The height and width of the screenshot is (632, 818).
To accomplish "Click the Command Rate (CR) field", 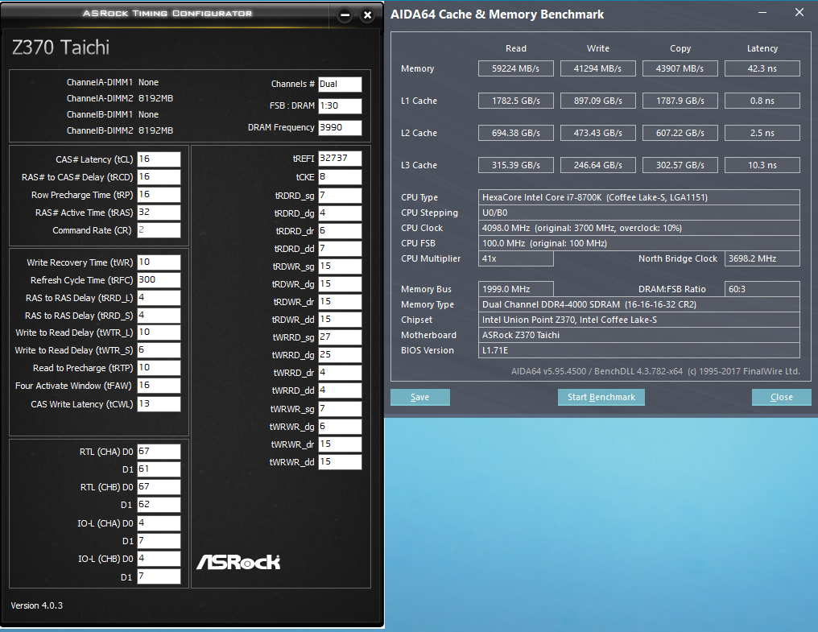I will (159, 230).
